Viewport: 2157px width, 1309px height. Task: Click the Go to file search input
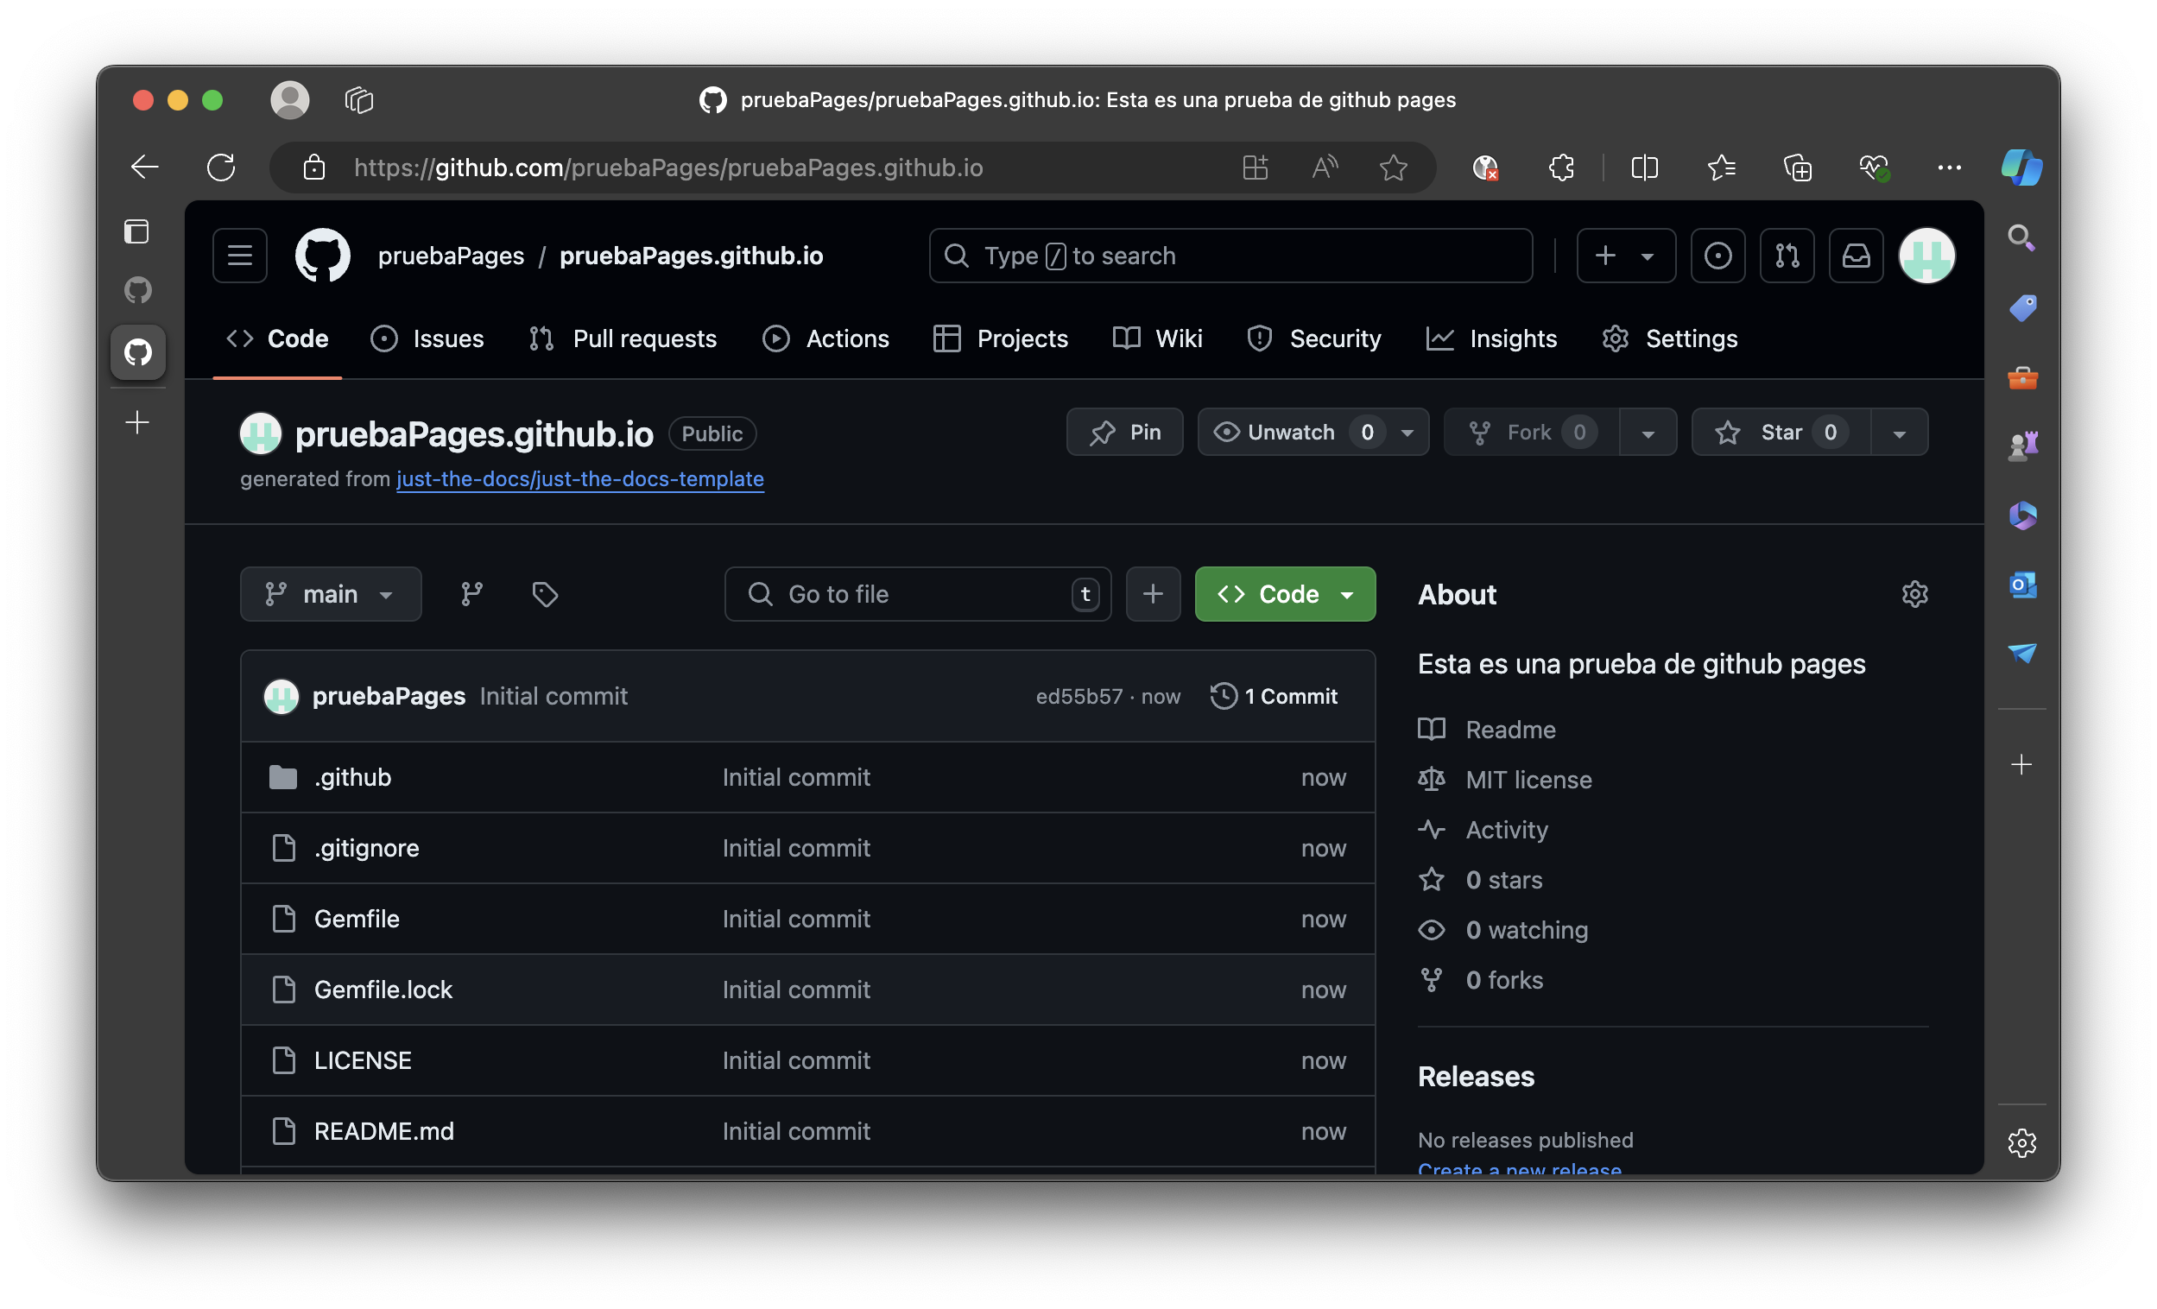click(x=918, y=593)
